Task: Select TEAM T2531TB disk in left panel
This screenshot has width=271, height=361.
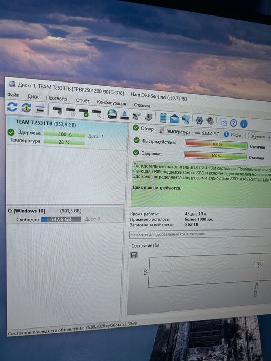Action: [67, 133]
